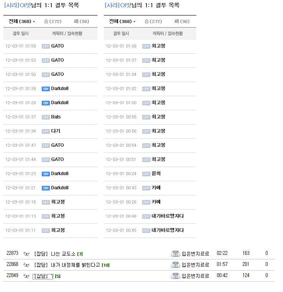Click the ON badge on the 01:39 Darkdoll row
283x292 pixels.
(x=46, y=89)
